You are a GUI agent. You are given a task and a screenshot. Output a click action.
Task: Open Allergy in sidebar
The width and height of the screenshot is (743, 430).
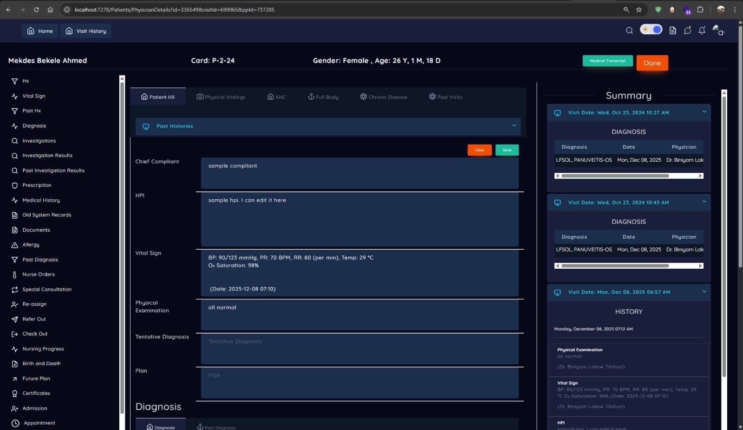26,245
